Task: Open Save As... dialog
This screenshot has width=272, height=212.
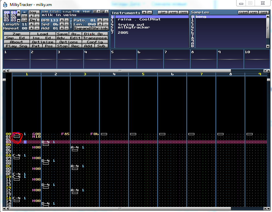Action: [76, 34]
